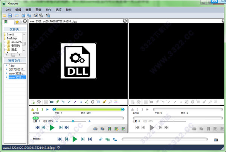Open the 文件 menu
This screenshot has width=226, height=152.
pos(8,10)
